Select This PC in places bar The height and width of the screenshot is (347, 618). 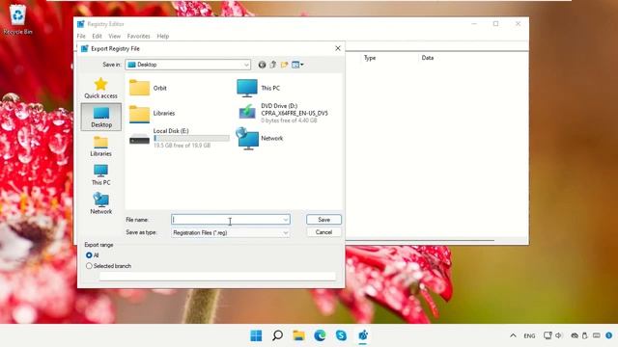tap(100, 174)
